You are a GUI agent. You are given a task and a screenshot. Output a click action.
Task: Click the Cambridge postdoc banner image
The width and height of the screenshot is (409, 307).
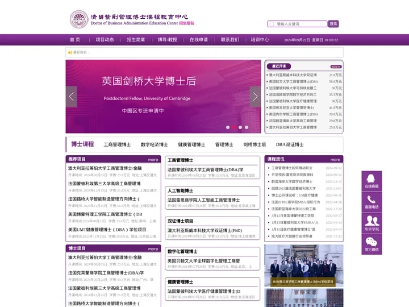pyautogui.click(x=163, y=97)
